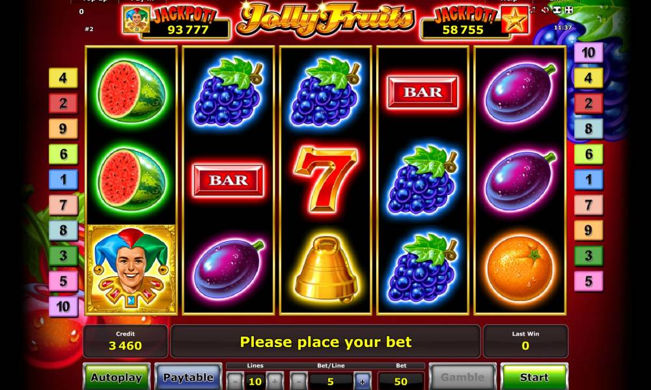
Task: Open the Paytable
Action: point(188,377)
